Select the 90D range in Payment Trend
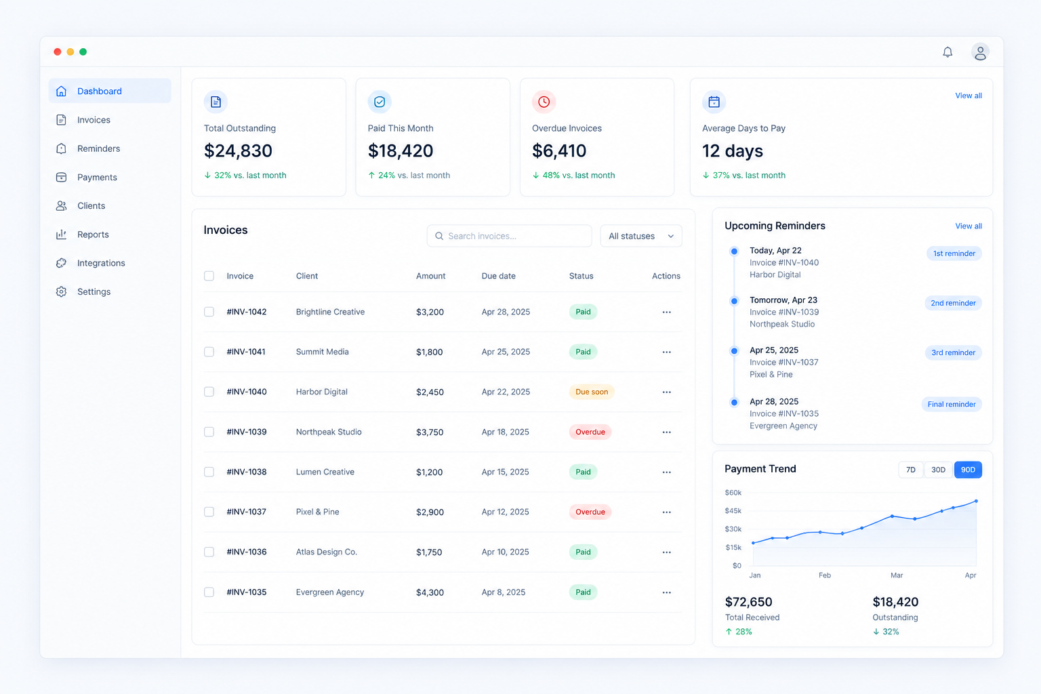This screenshot has width=1041, height=694. (968, 470)
